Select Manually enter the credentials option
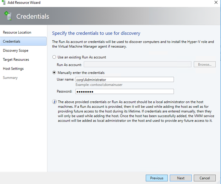221x184 pixels. tap(54, 72)
